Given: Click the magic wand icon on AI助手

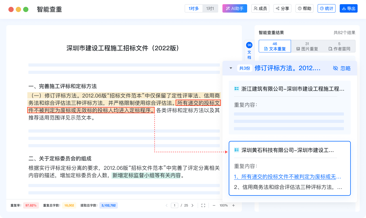Looking at the screenshot, I should click(228, 9).
